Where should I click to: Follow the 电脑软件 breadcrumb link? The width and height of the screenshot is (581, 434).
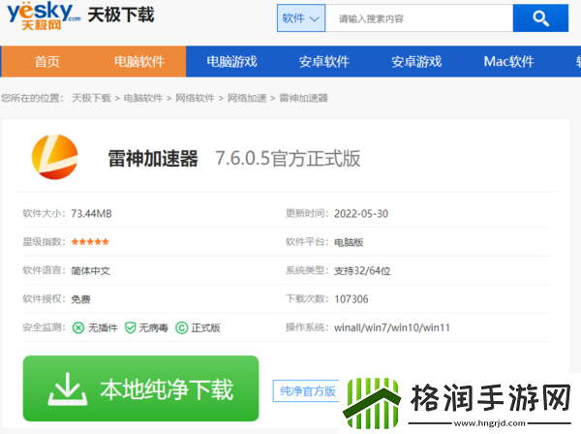tap(143, 98)
